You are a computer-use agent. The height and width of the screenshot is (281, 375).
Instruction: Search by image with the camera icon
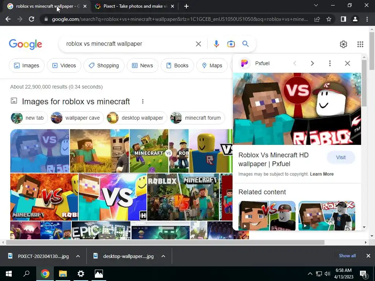tap(231, 44)
